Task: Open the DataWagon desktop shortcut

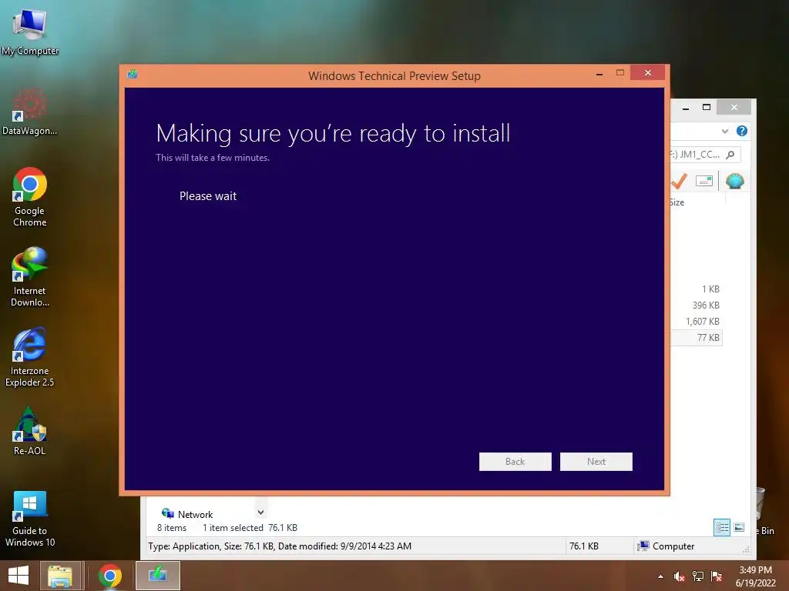Action: (x=30, y=112)
